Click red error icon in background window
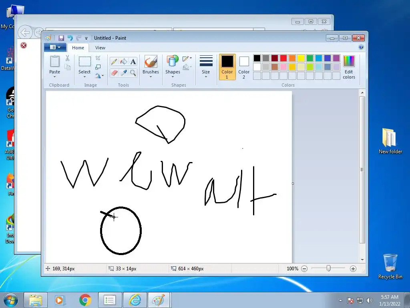This screenshot has height=308, width=410. [x=24, y=46]
